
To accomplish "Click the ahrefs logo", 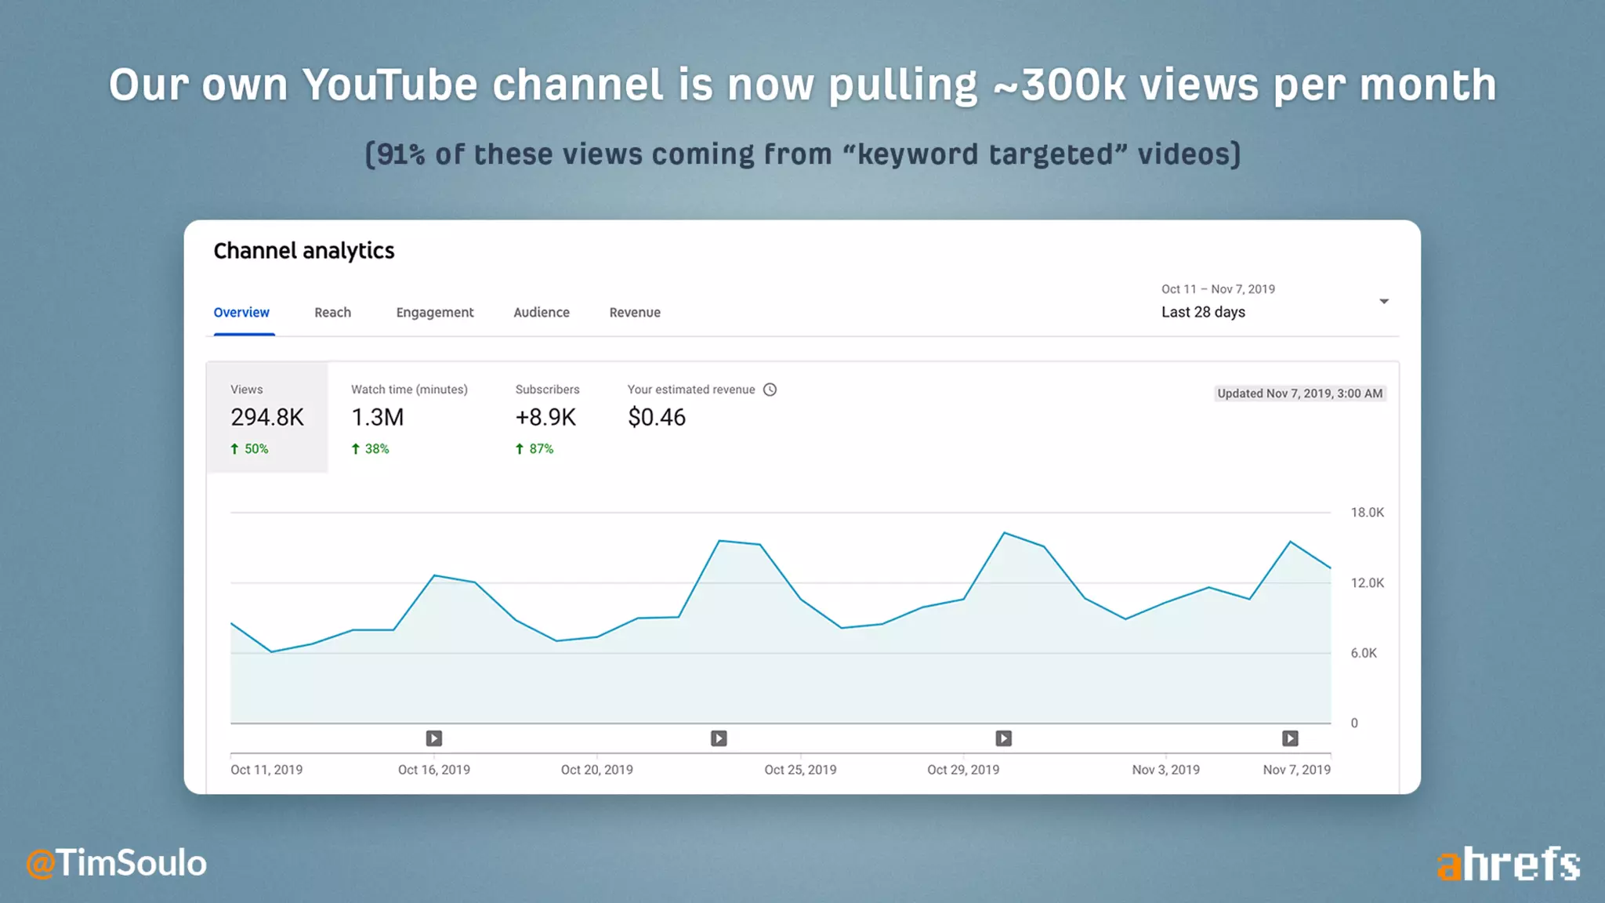I will pos(1508,864).
